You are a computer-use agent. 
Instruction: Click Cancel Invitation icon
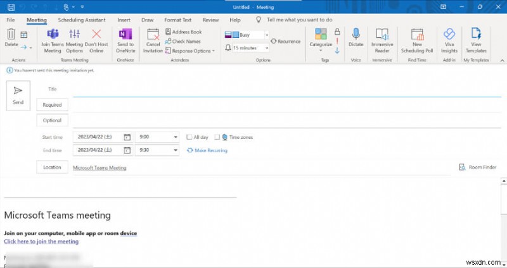(153, 34)
